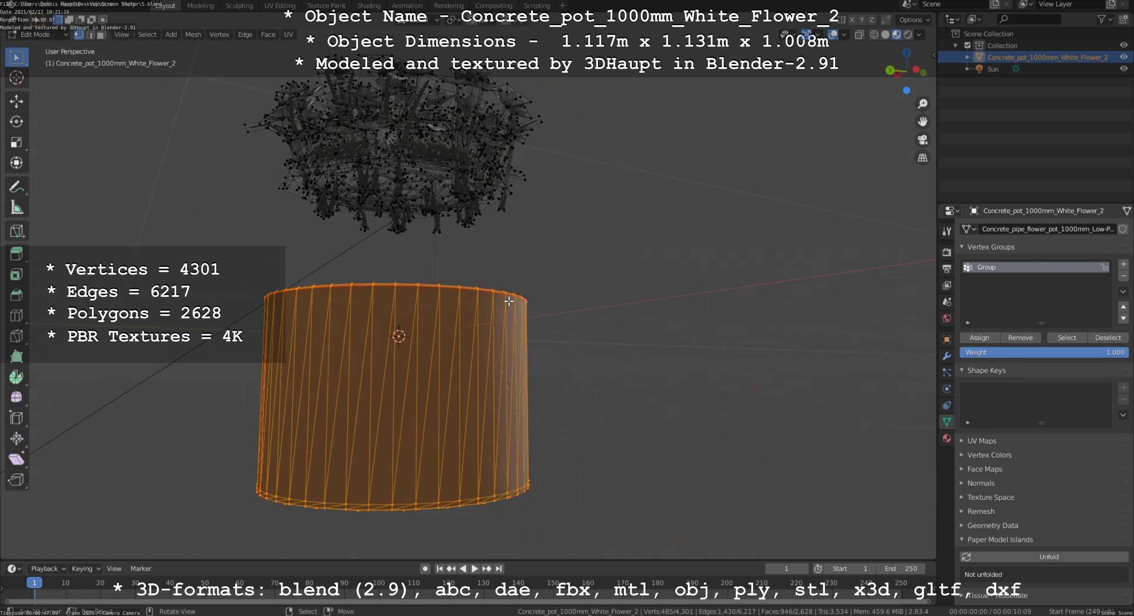This screenshot has height=616, width=1134.
Task: Choose the Edge Slide tool
Action: [17, 418]
